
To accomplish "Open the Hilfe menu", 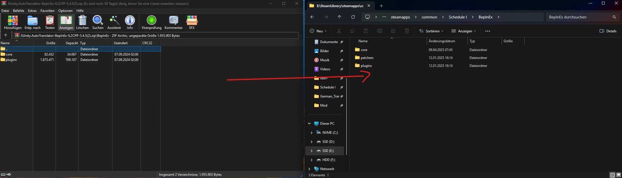I will 80,10.
